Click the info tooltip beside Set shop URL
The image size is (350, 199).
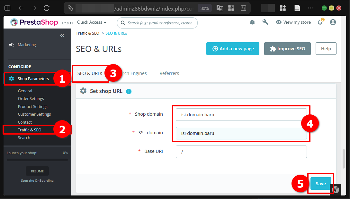pyautogui.click(x=129, y=91)
